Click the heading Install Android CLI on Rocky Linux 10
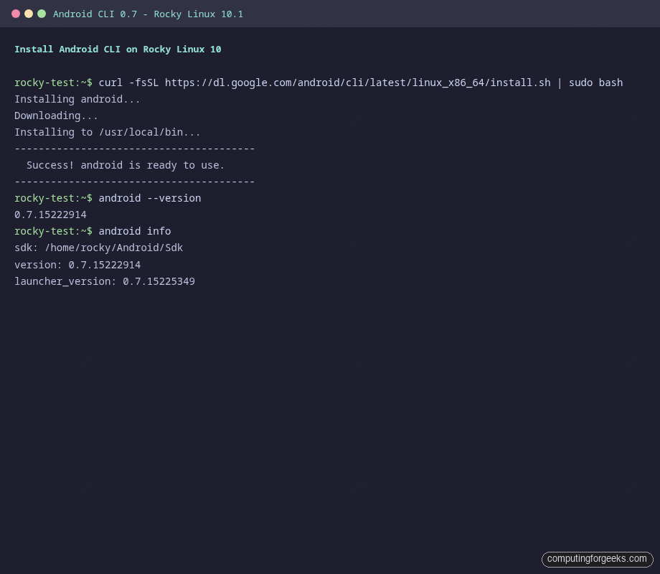This screenshot has width=660, height=574. pyautogui.click(x=117, y=49)
